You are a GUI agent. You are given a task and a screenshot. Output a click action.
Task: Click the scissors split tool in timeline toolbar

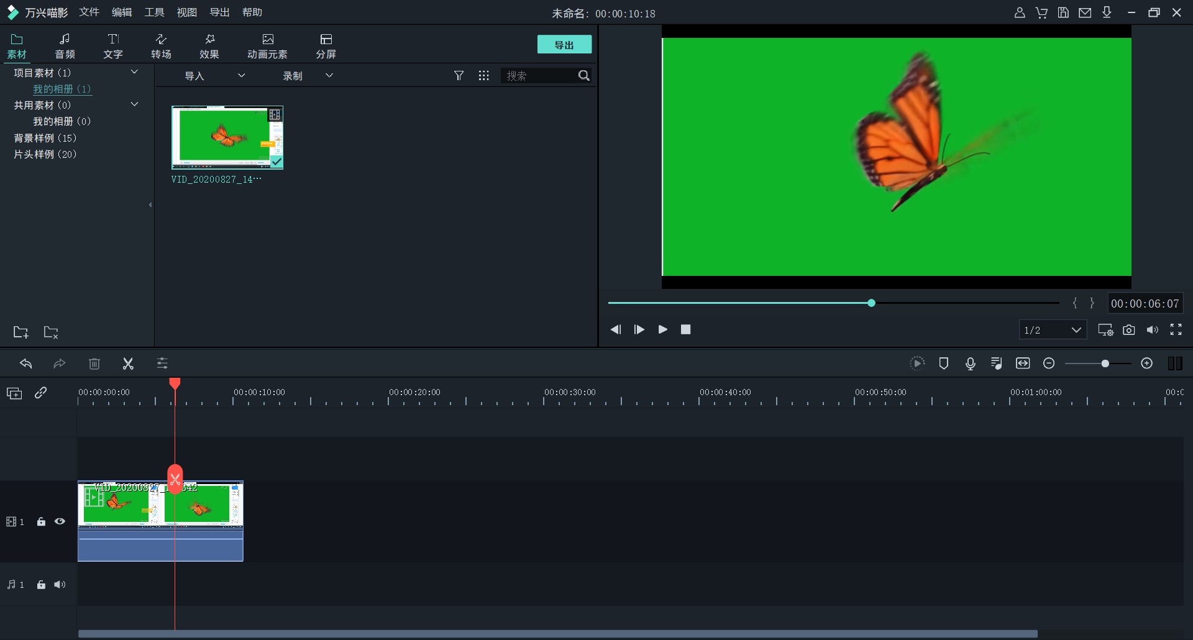pyautogui.click(x=128, y=363)
